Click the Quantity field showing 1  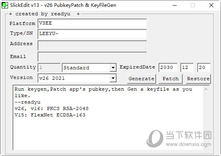pyautogui.click(x=49, y=67)
